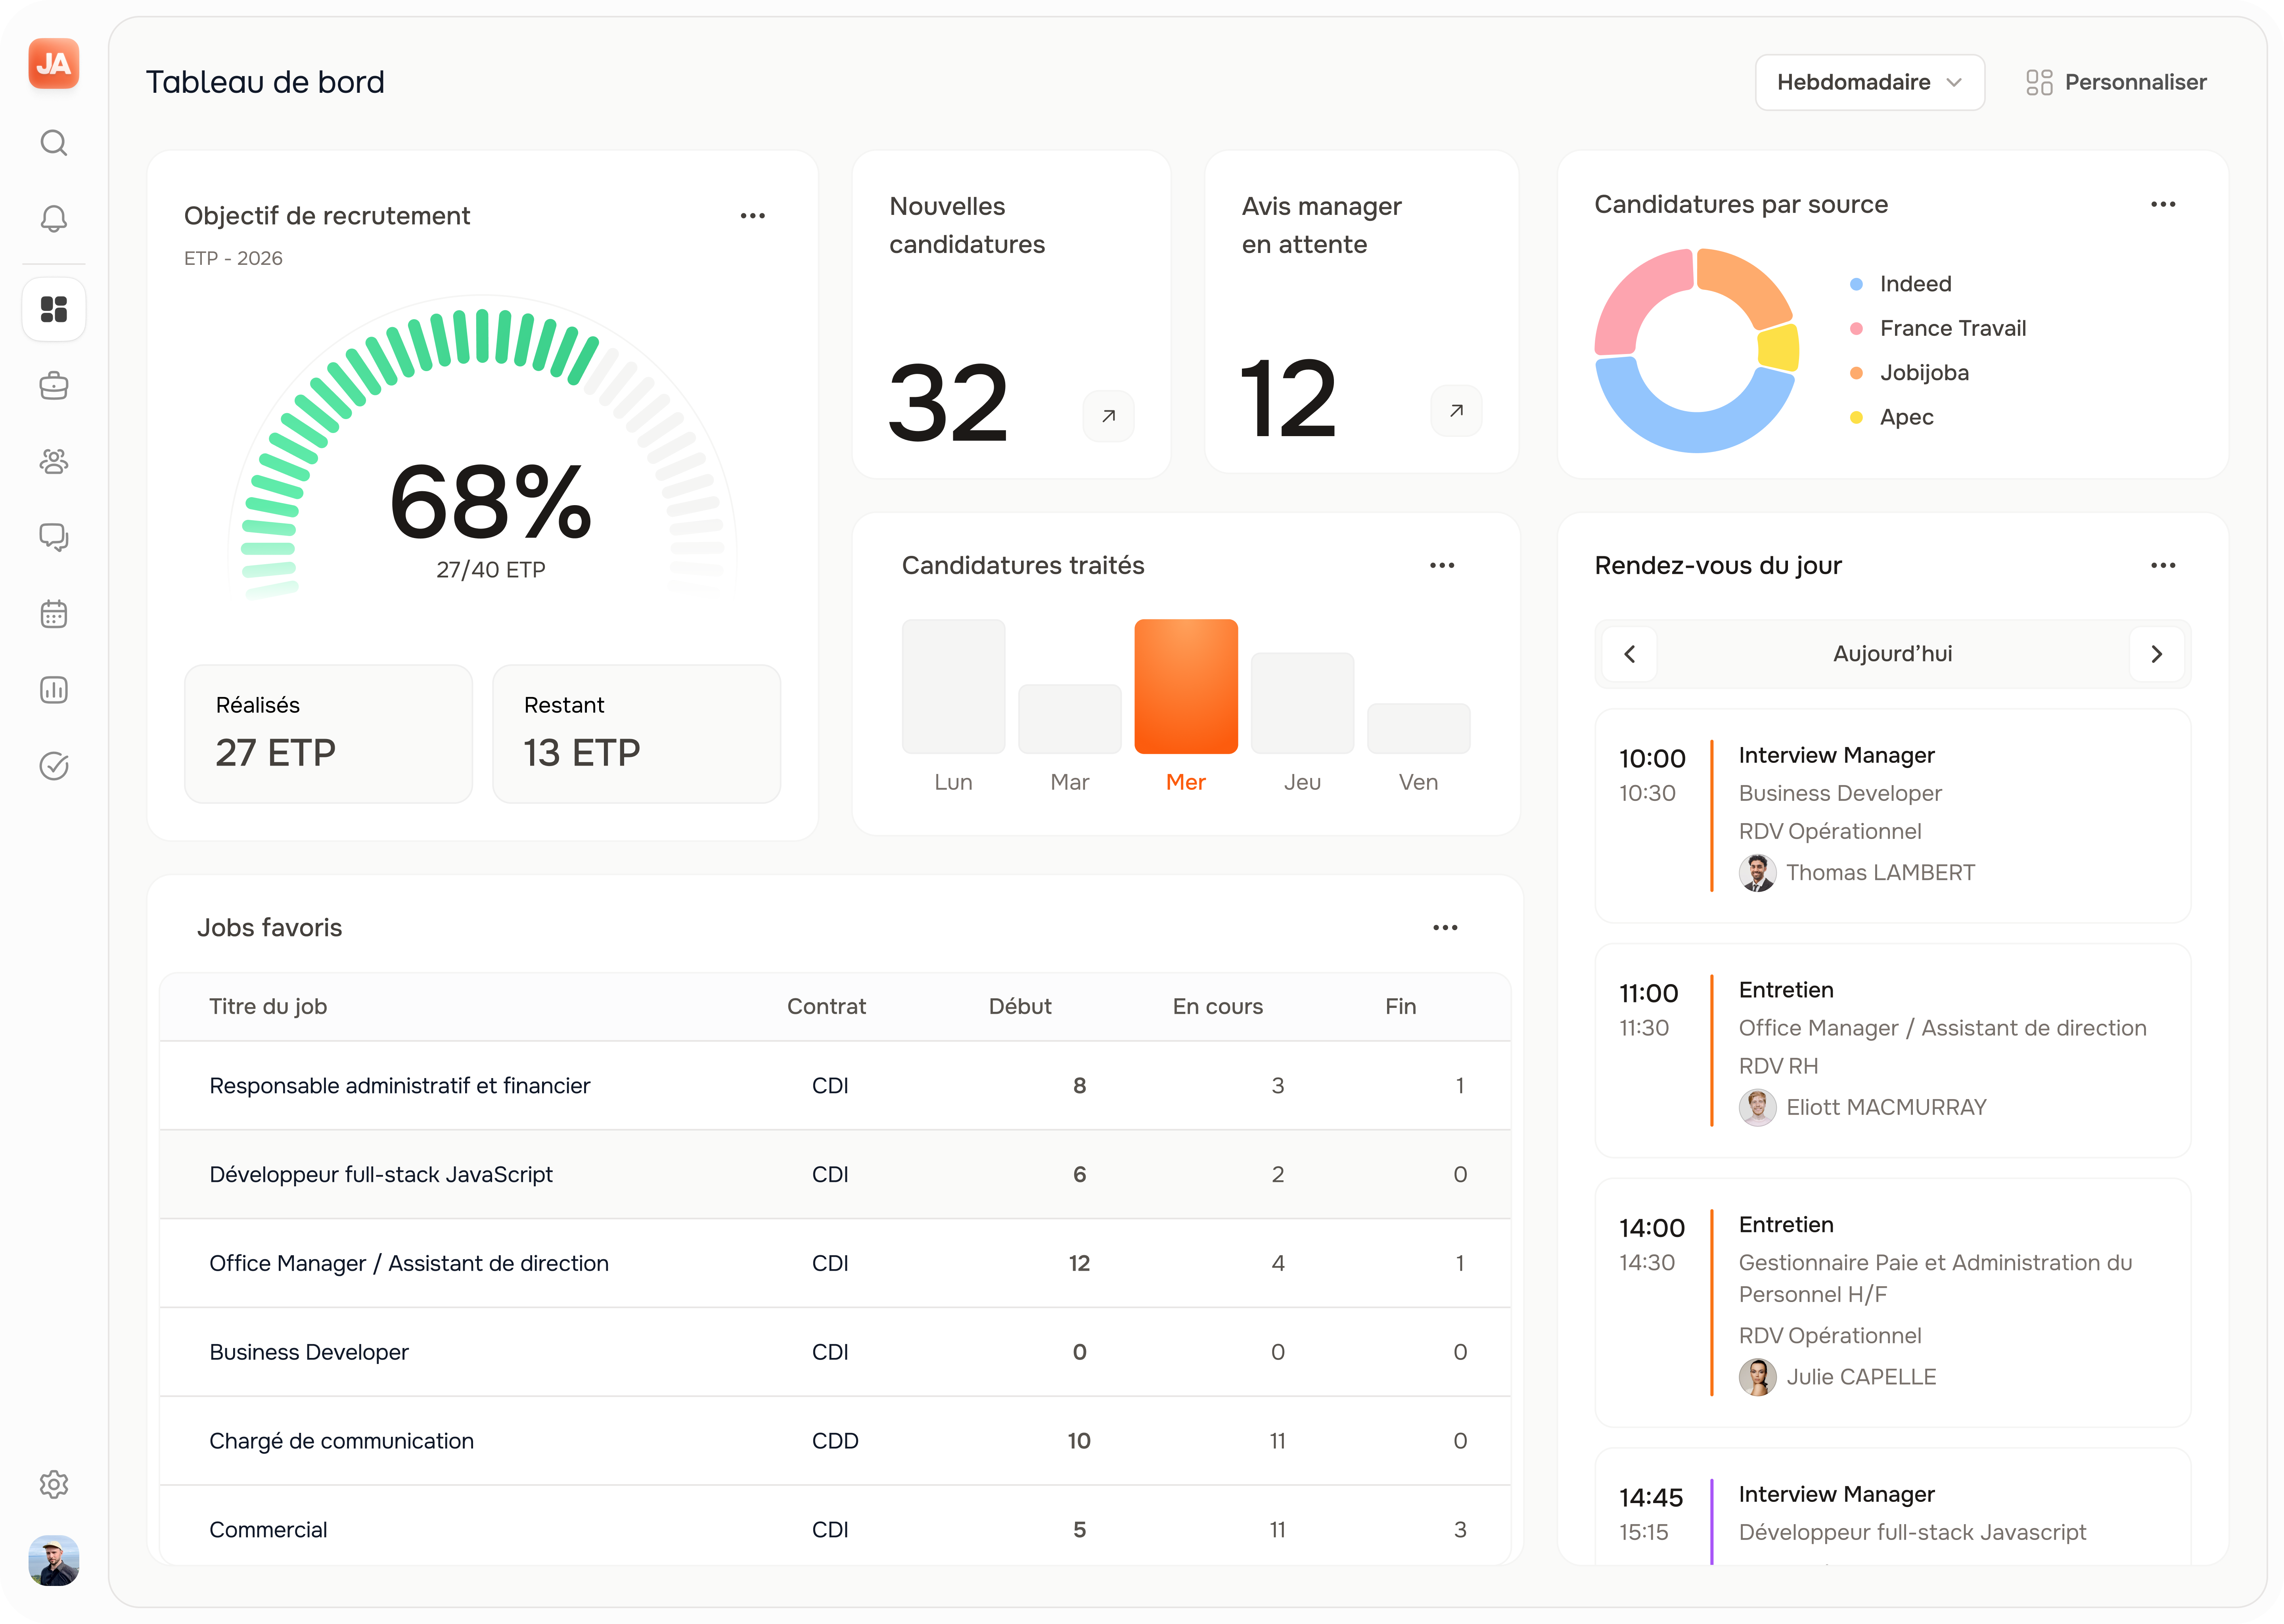The width and height of the screenshot is (2284, 1624).
Task: Click the Apec legend item
Action: tap(1891, 417)
